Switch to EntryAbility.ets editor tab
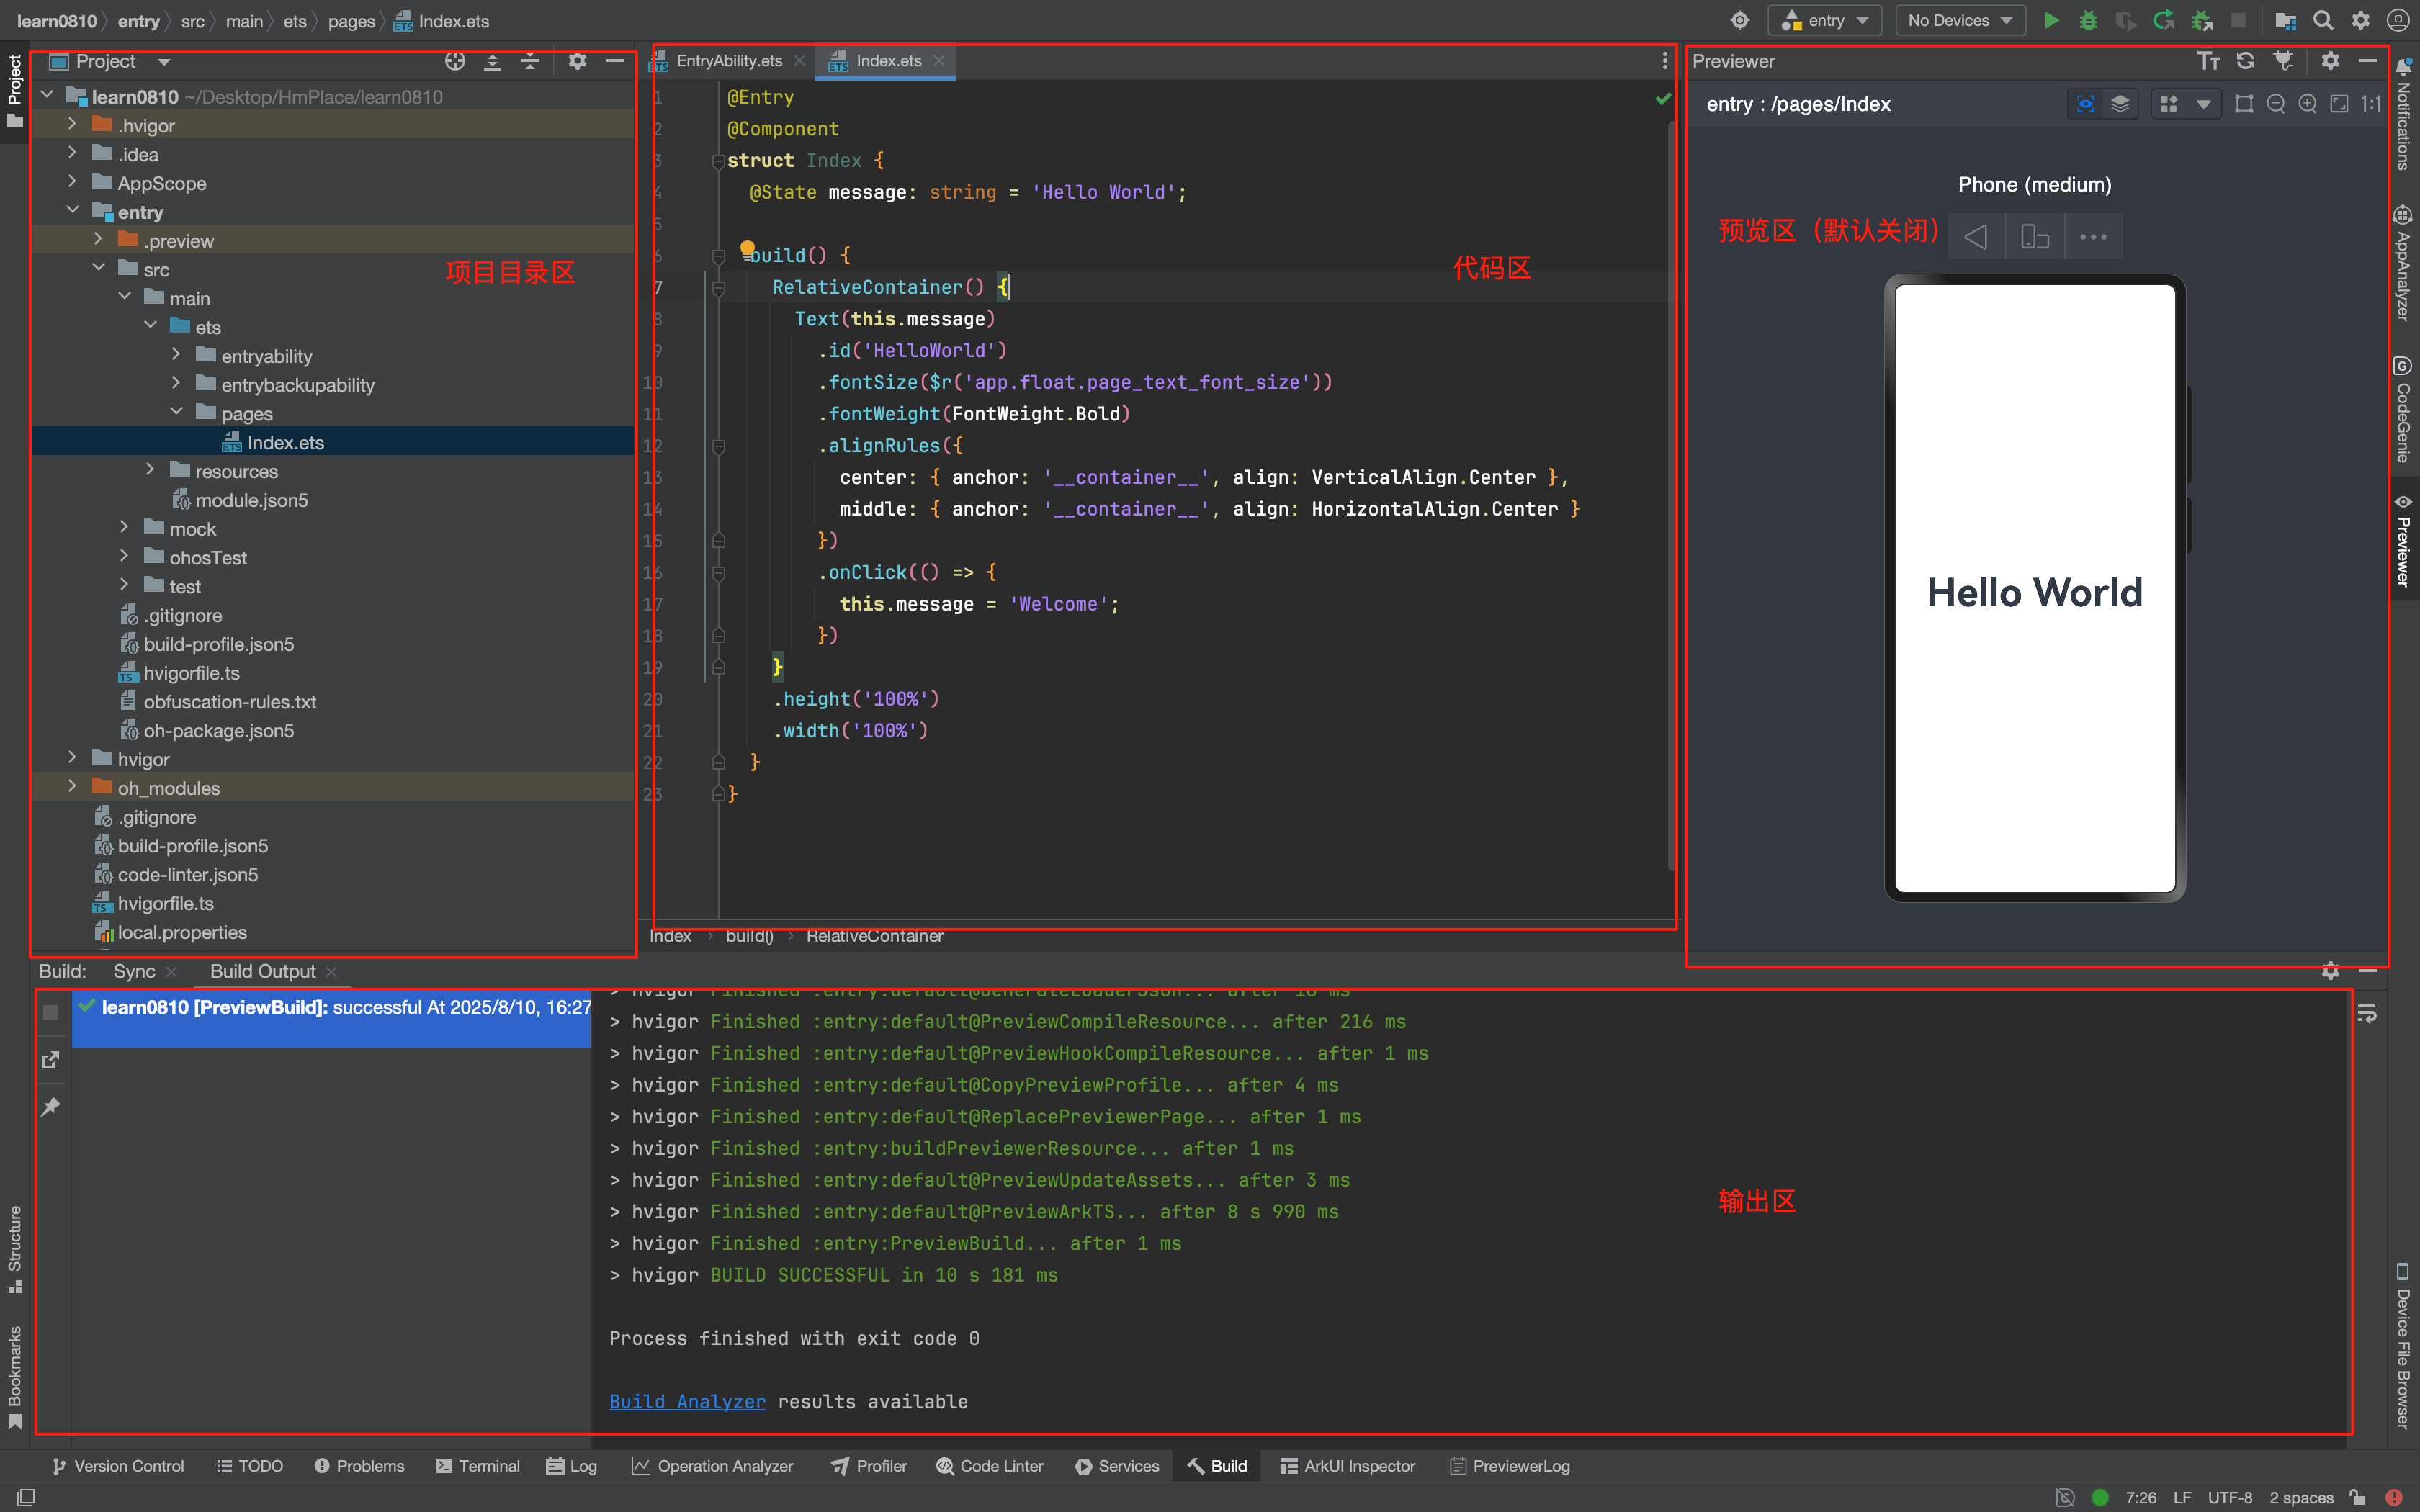Image resolution: width=2420 pixels, height=1512 pixels. (729, 61)
